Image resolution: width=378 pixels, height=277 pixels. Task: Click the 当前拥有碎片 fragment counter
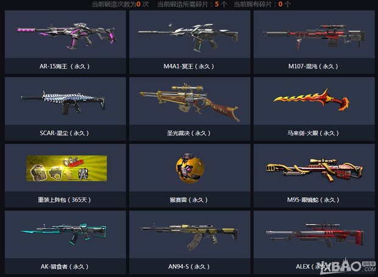pyautogui.click(x=262, y=4)
